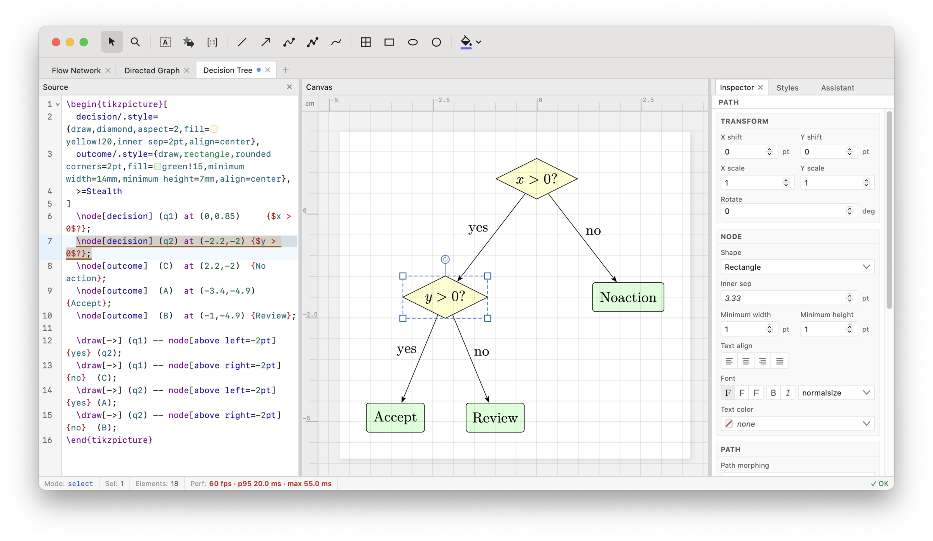Open the Shape dropdown showing Rectangle
933x541 pixels.
pos(797,267)
